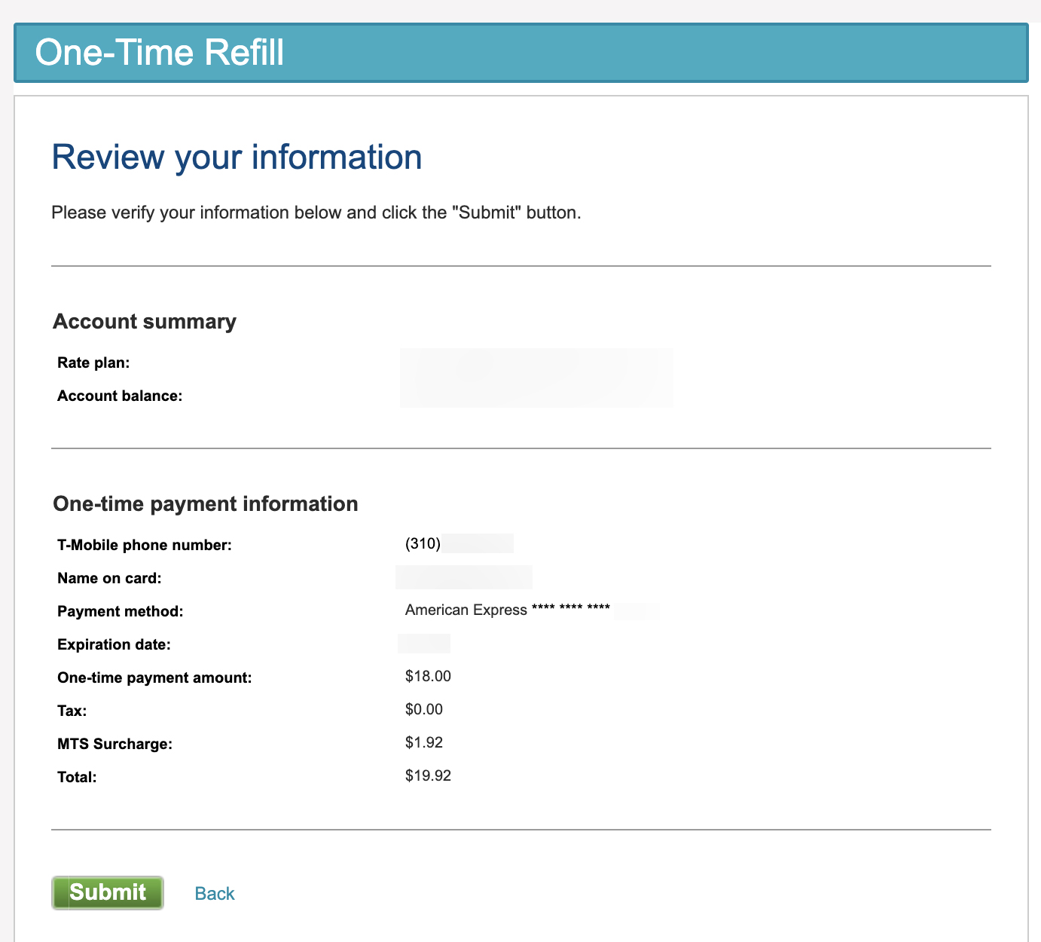1041x942 pixels.
Task: Select the Account summary section heading
Action: coord(145,322)
